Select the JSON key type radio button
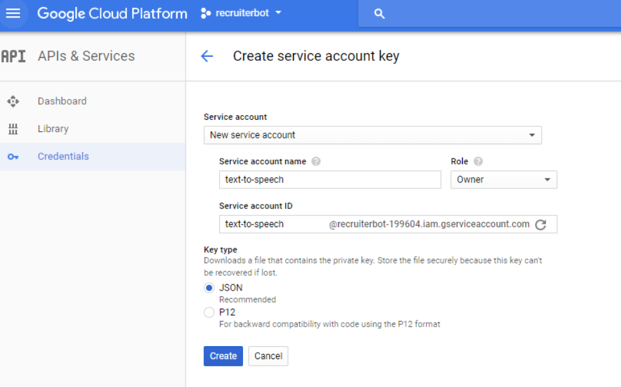The height and width of the screenshot is (387, 621). [209, 288]
